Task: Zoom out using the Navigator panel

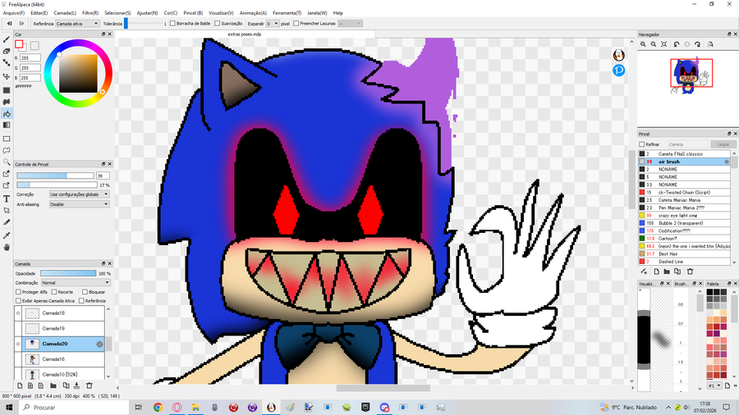Action: click(x=654, y=44)
